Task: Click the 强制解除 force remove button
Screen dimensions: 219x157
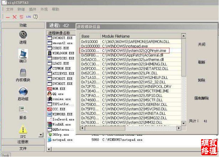Action: pyautogui.click(x=202, y=98)
